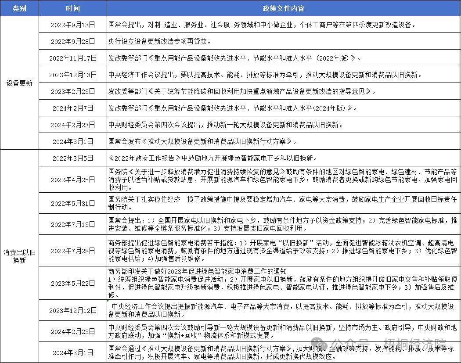The height and width of the screenshot is (363, 461).
Task: Select the 时间 column header
Action: [73, 8]
